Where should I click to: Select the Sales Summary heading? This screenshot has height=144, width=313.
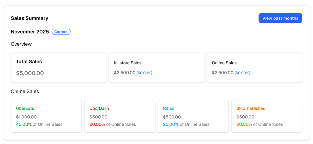[29, 18]
